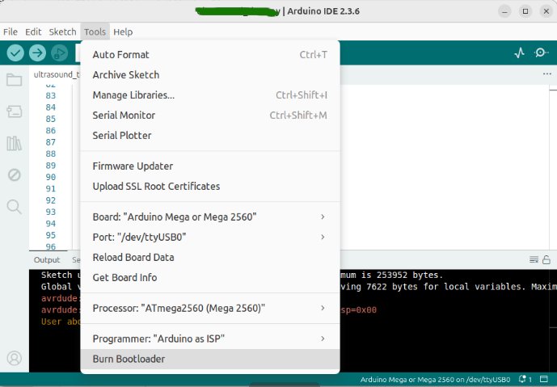Open Serial Monitor magnifier icon in toolbar
The width and height of the screenshot is (557, 387).
(x=542, y=53)
